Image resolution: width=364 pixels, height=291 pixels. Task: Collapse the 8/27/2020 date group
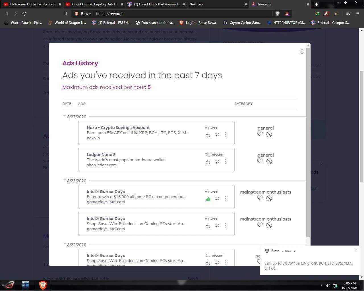(x=65, y=116)
